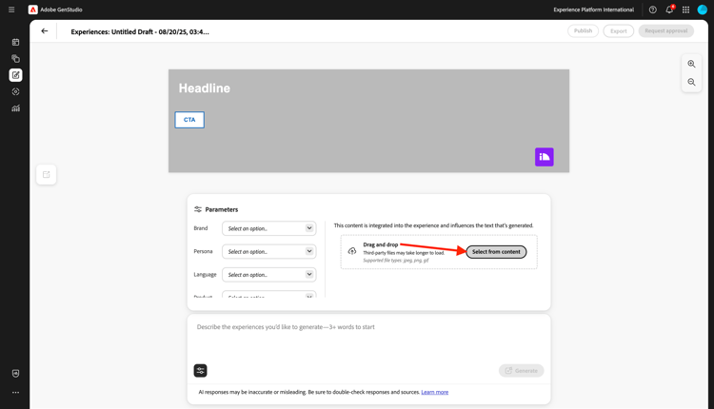
Task: Select the Create edit sidebar icon
Action: (15, 75)
